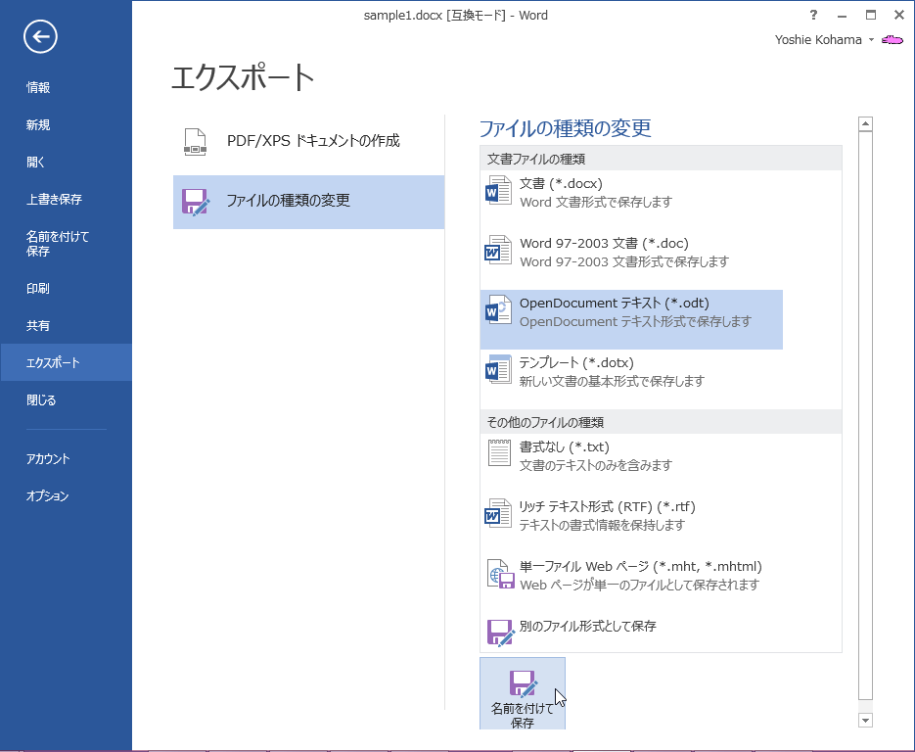The image size is (915, 752).
Task: Click the PDF/XPS document icon
Action: pos(195,142)
